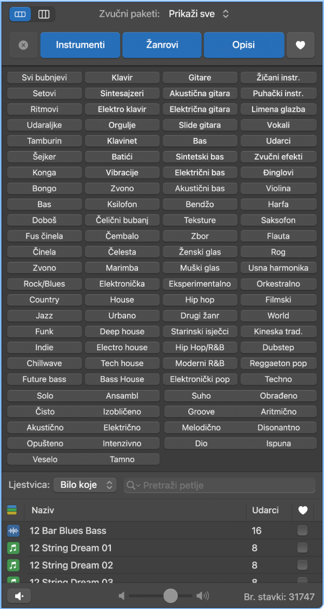
Task: Select the Klavir keyword button
Action: (122, 77)
